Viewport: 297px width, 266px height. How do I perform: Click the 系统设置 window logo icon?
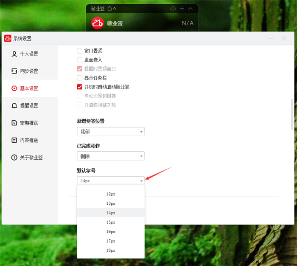point(8,38)
